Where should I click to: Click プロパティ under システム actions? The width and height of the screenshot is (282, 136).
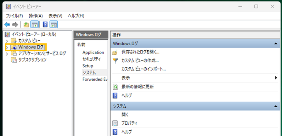[x=130, y=123]
